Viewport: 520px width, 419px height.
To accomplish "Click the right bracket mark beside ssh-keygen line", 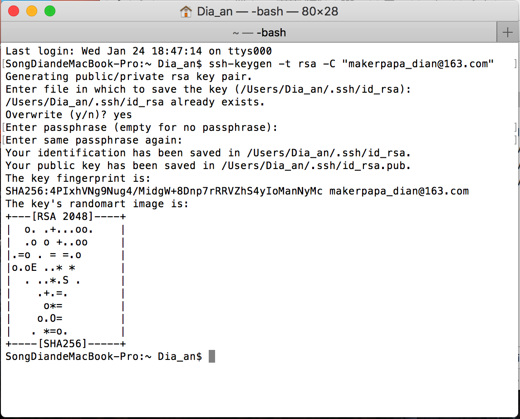I will 515,64.
